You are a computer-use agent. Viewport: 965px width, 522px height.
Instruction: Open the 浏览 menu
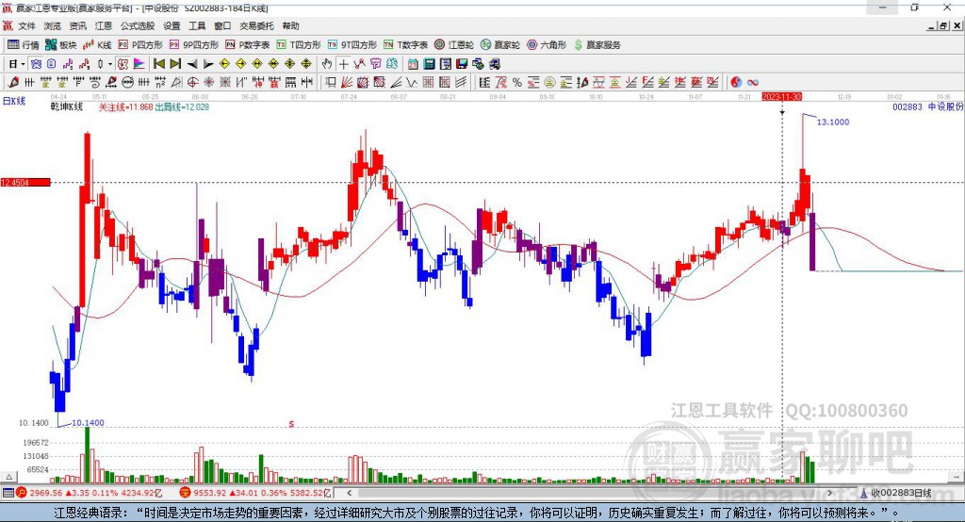point(53,25)
